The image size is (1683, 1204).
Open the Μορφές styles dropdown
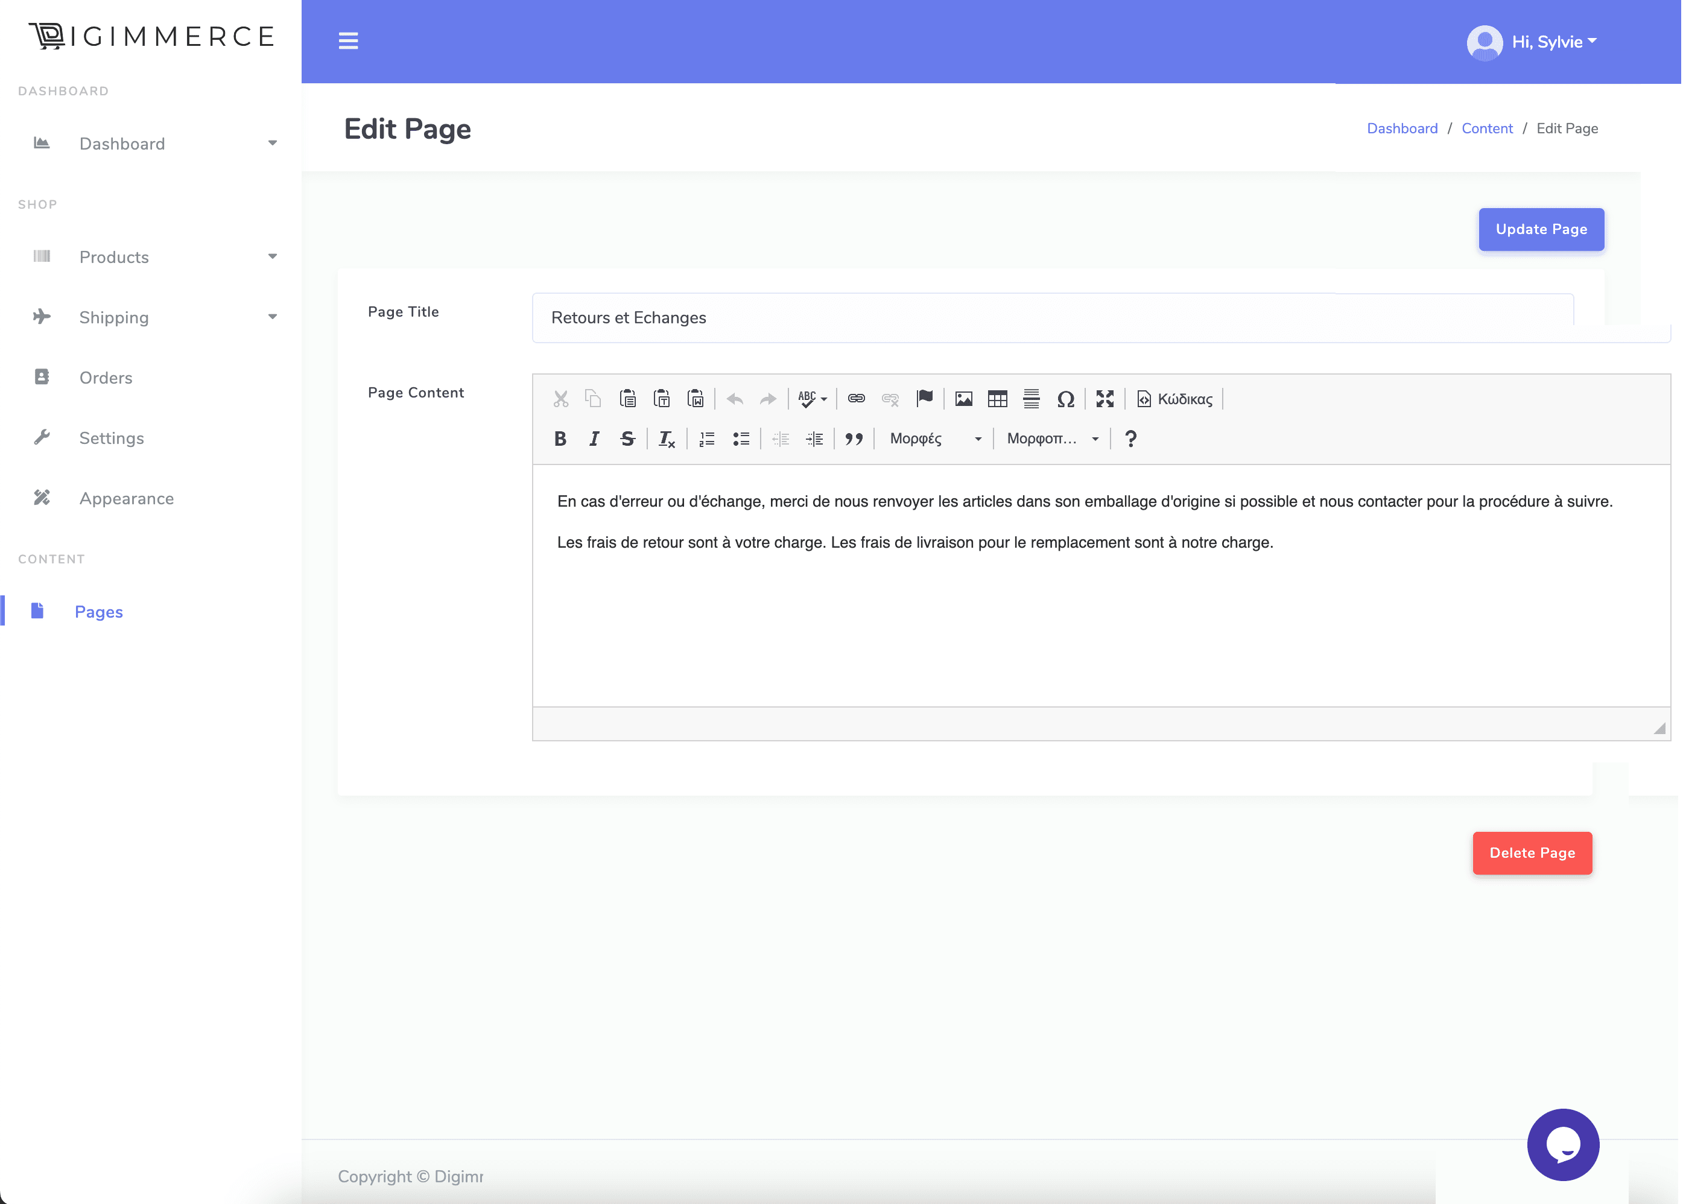pyautogui.click(x=935, y=439)
